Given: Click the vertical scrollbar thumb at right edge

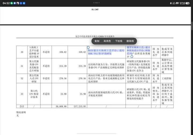Looking at the screenshot, I should coord(192,26).
